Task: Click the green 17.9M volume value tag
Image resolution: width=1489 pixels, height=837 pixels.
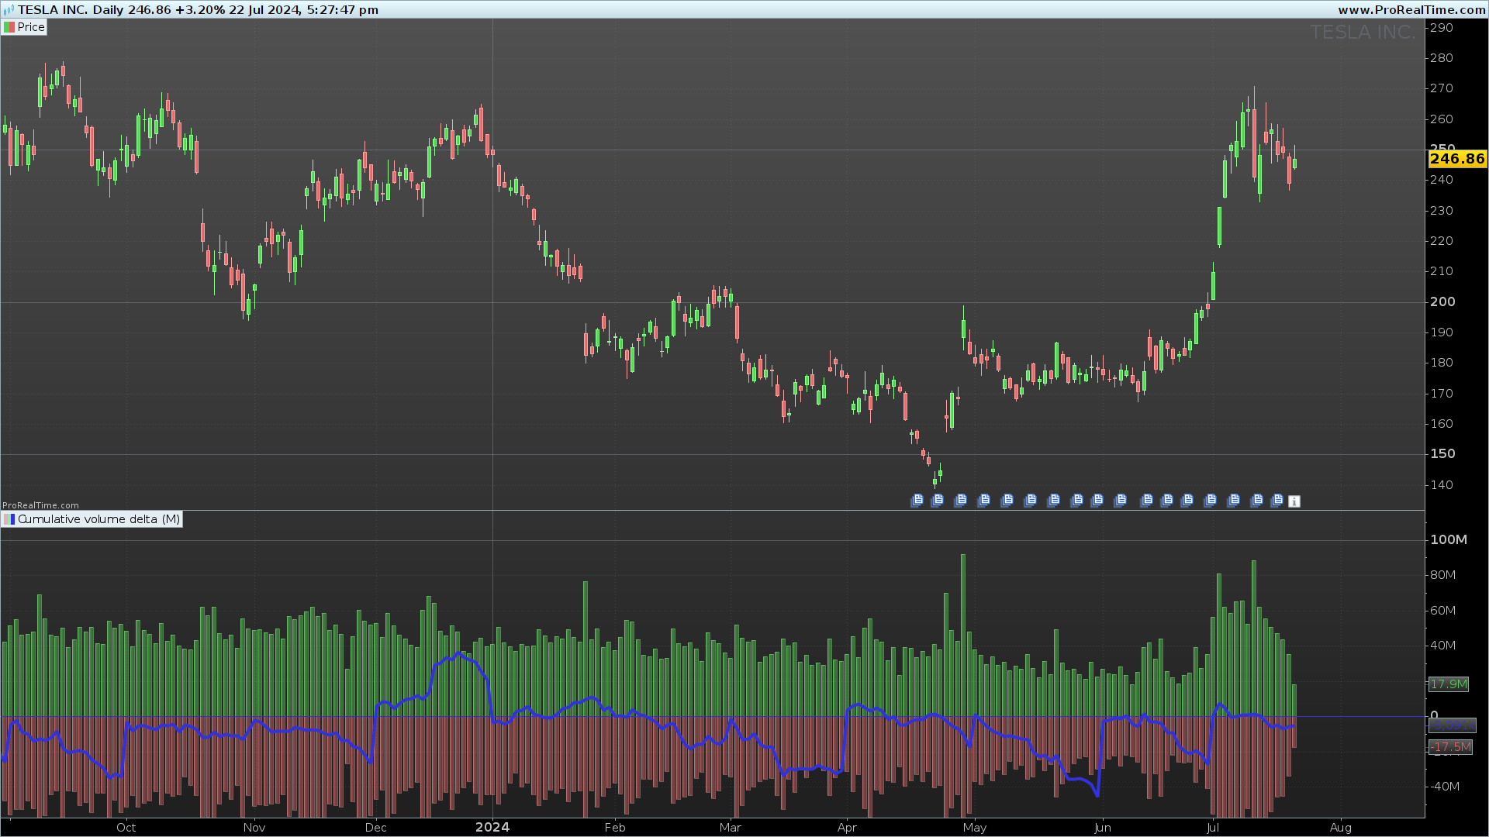Action: tap(1448, 684)
